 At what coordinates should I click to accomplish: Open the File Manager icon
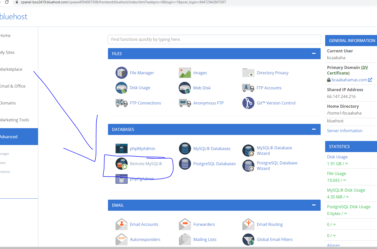pyautogui.click(x=121, y=73)
